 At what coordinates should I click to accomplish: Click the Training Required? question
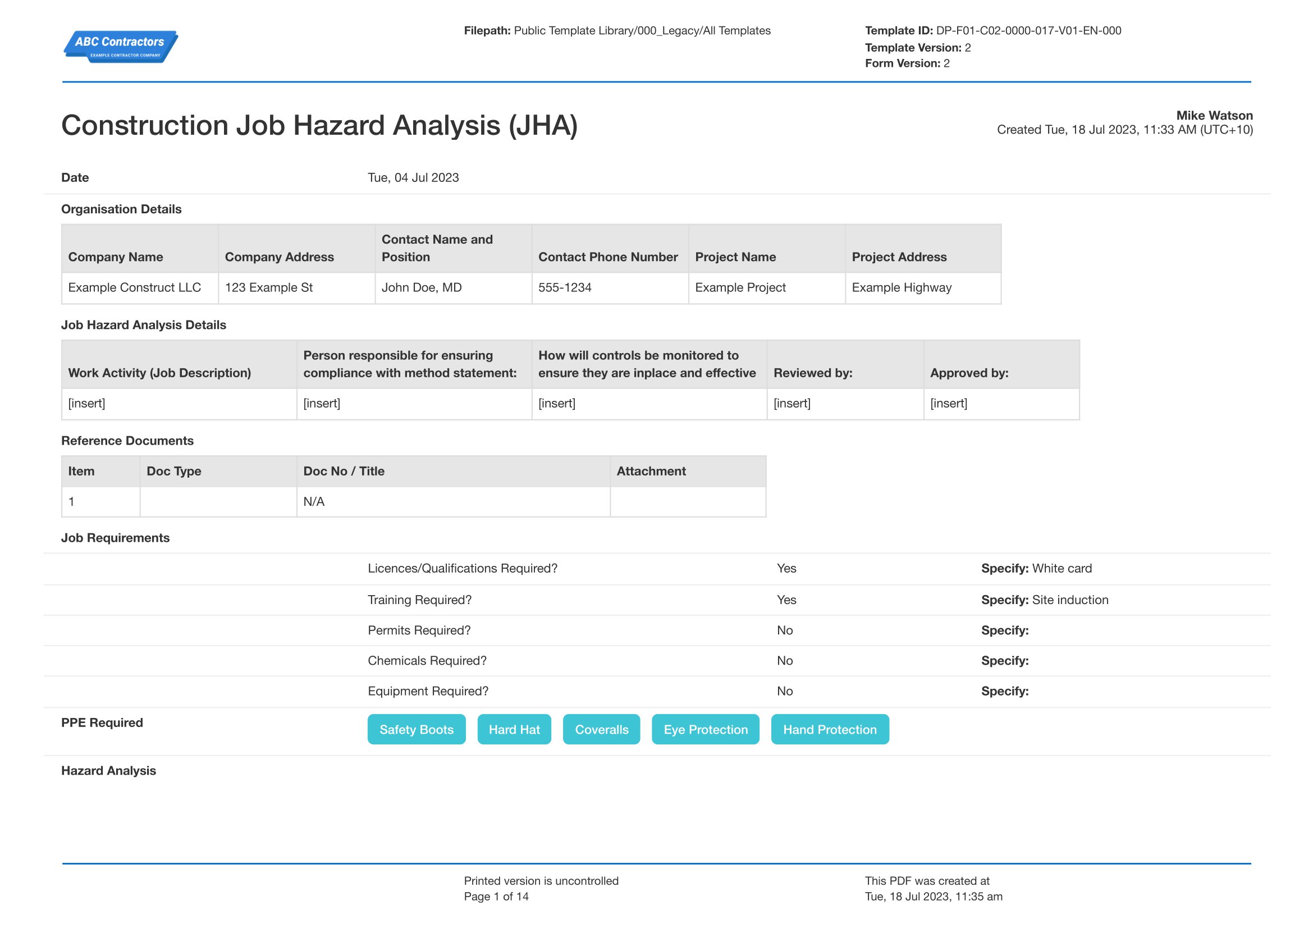(x=419, y=600)
